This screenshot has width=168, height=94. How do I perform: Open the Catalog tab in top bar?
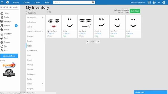pos(27,2)
